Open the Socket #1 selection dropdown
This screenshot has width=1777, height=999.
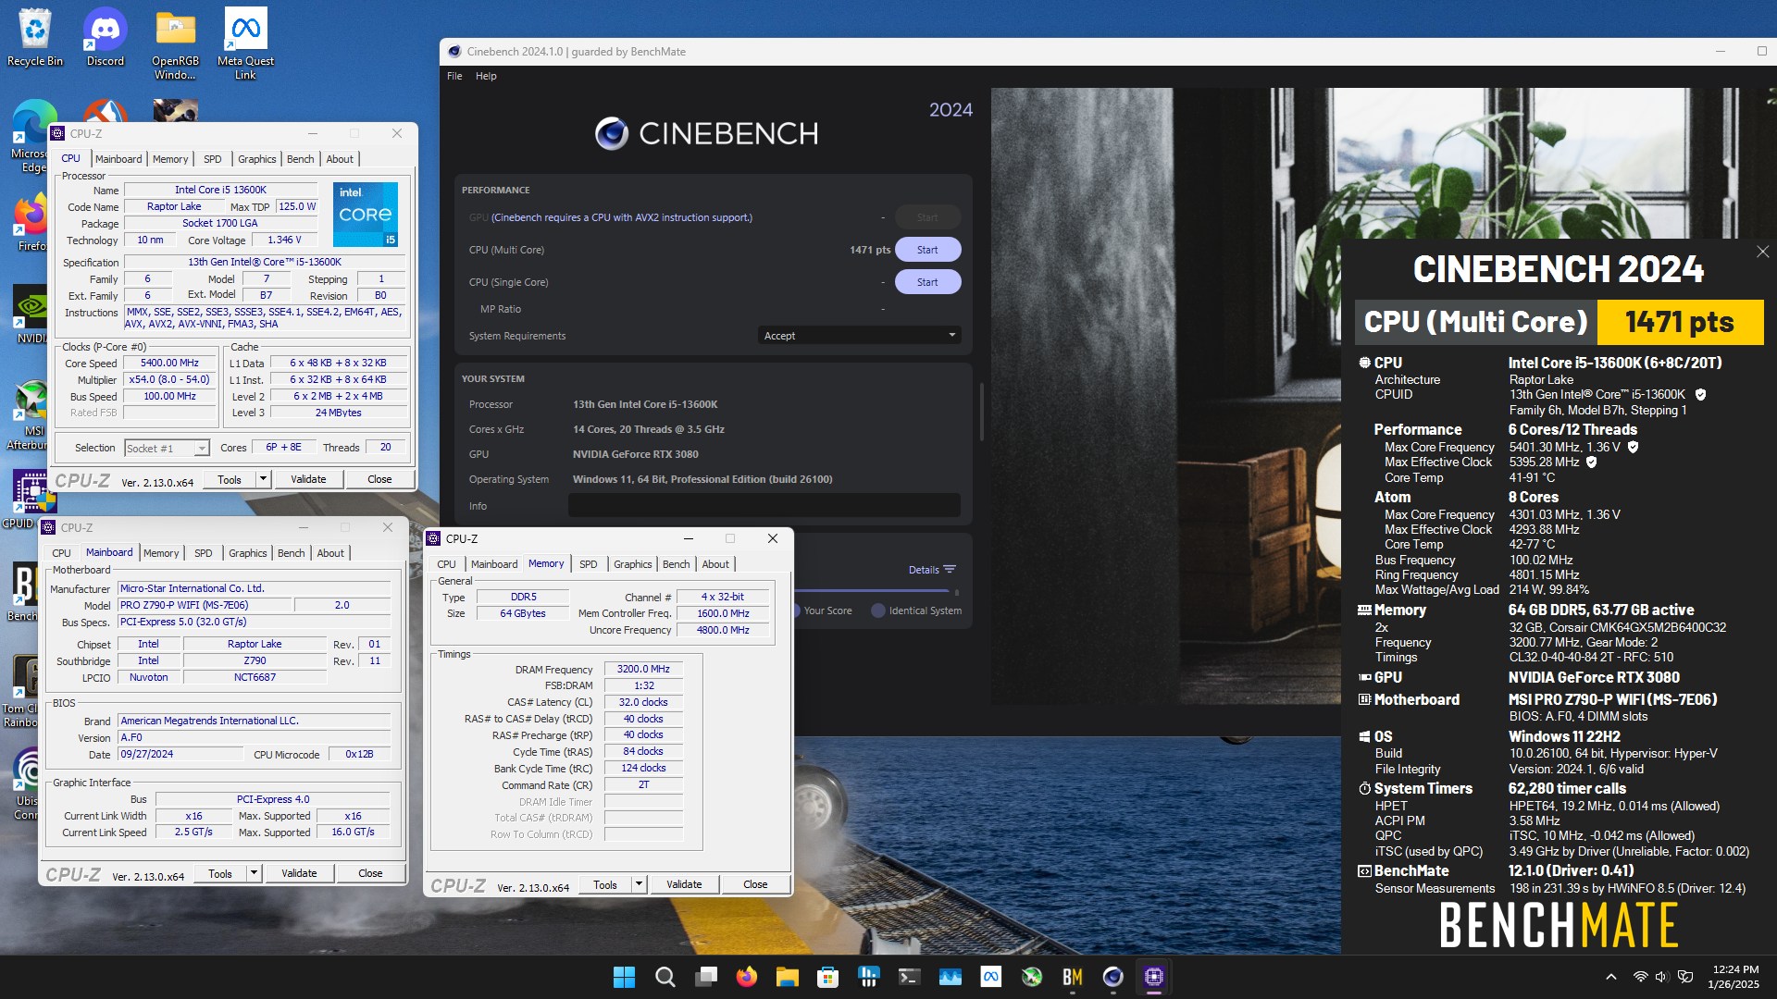[167, 449]
